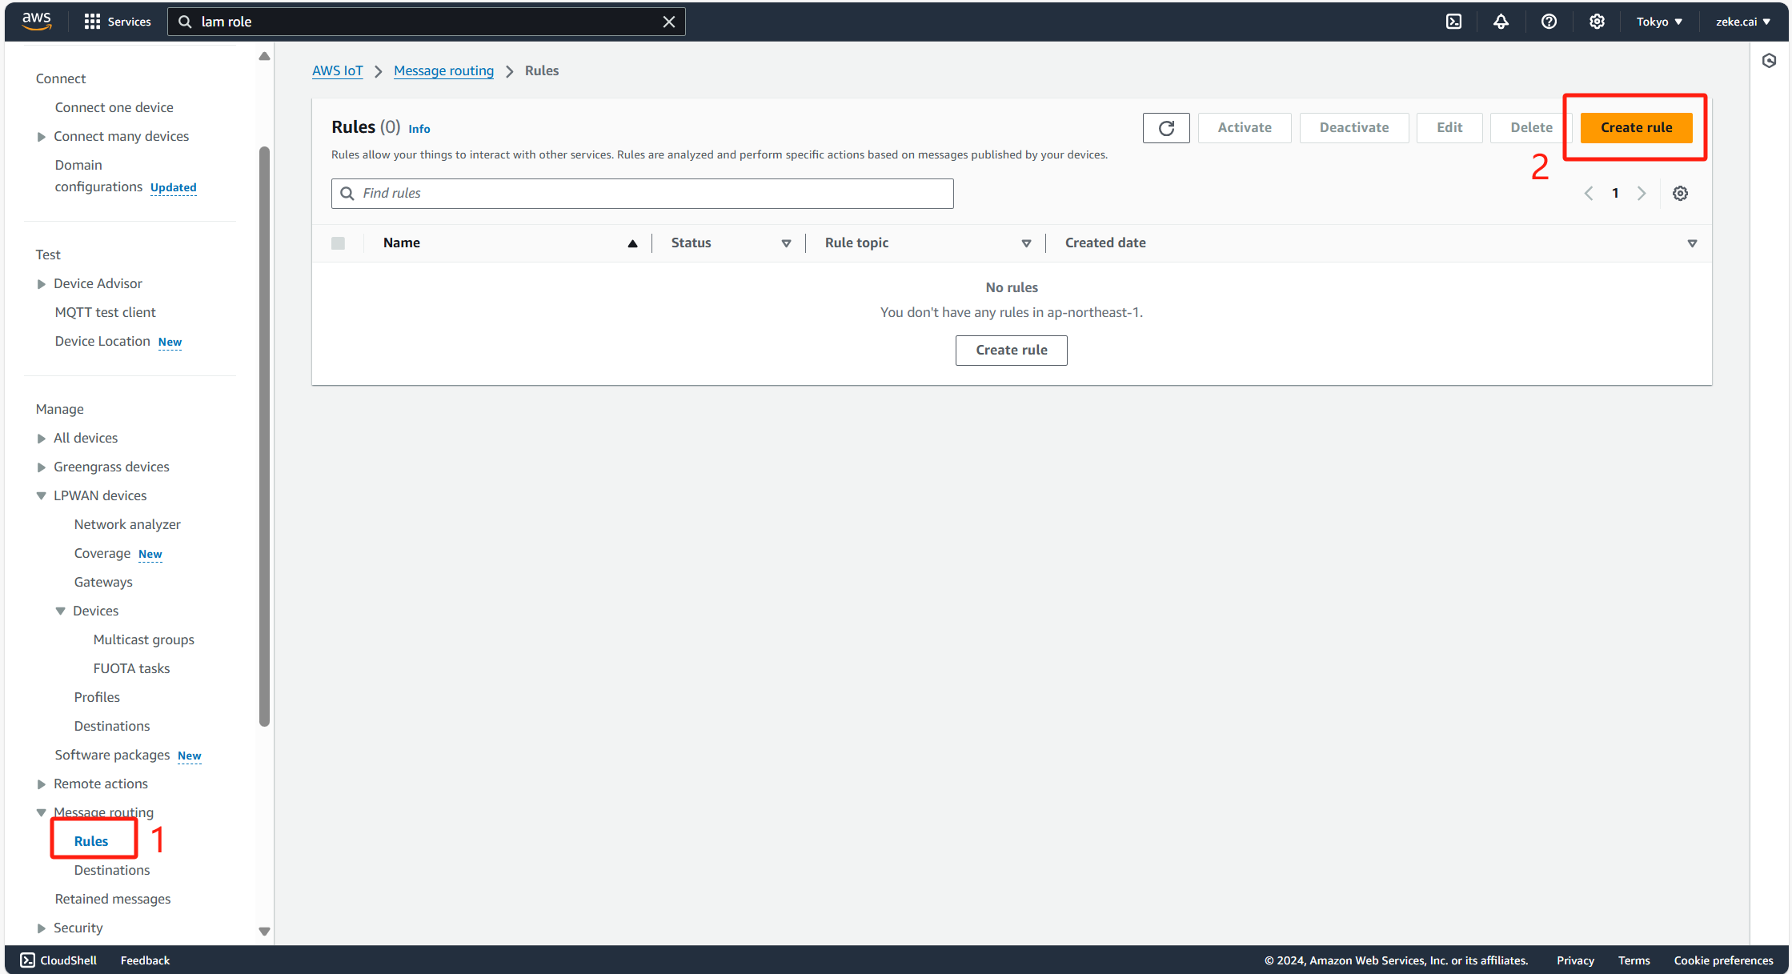This screenshot has width=1792, height=974.
Task: Expand Device Advisor section
Action: click(41, 284)
